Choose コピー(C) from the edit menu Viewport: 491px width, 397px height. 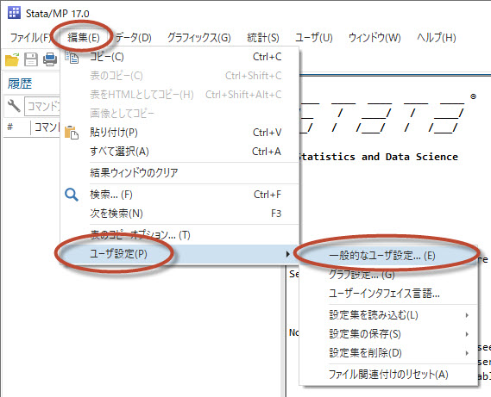pyautogui.click(x=179, y=57)
